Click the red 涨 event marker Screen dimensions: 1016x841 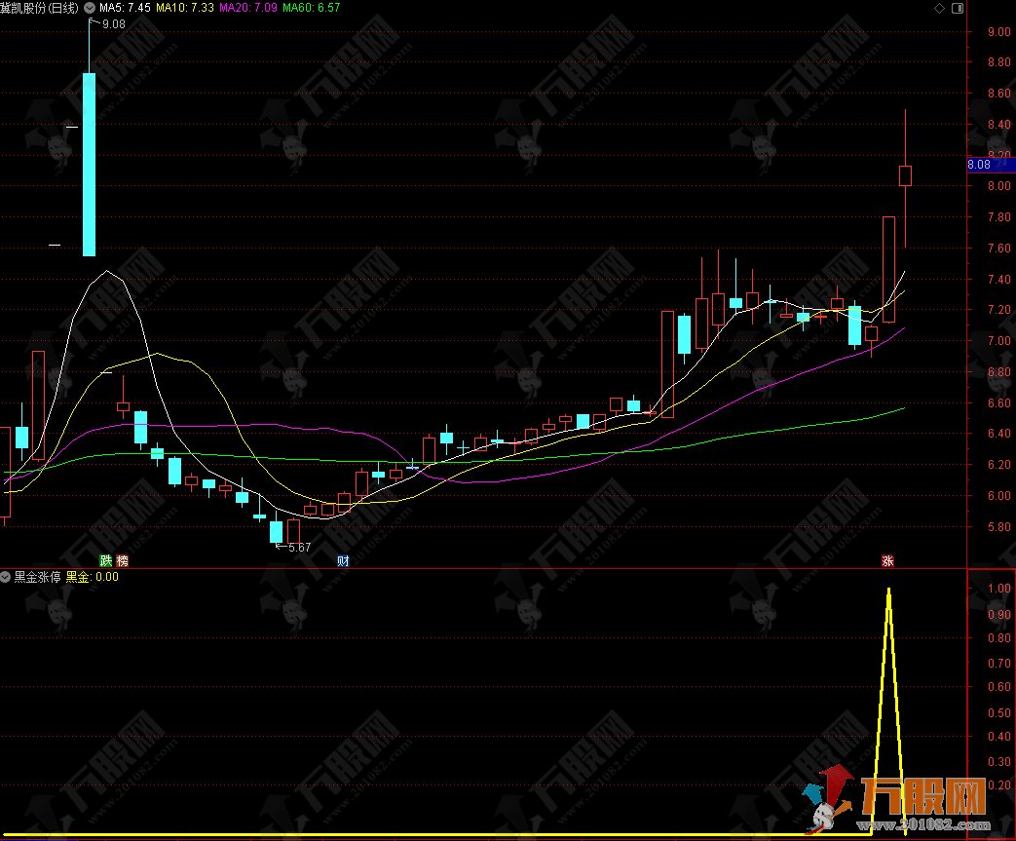pyautogui.click(x=887, y=561)
